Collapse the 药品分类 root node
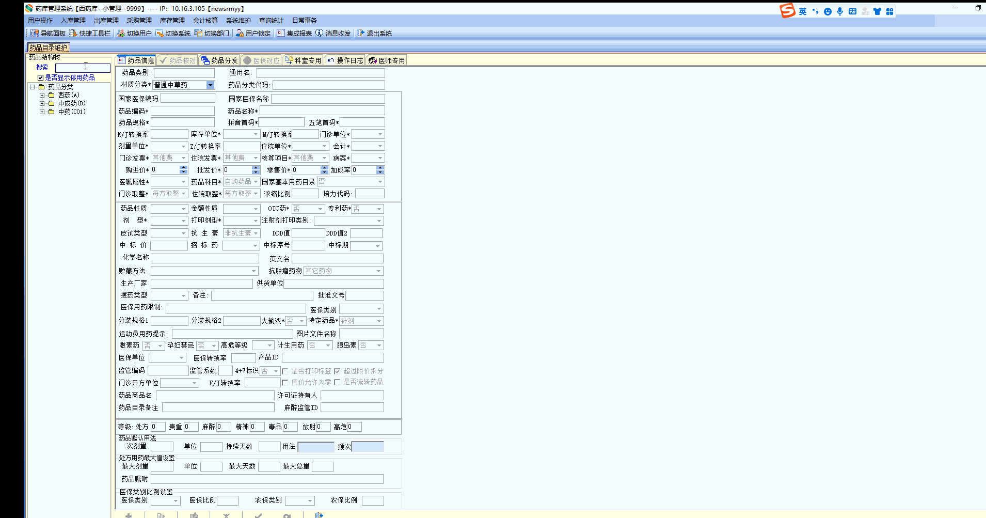The height and width of the screenshot is (518, 986). click(32, 87)
